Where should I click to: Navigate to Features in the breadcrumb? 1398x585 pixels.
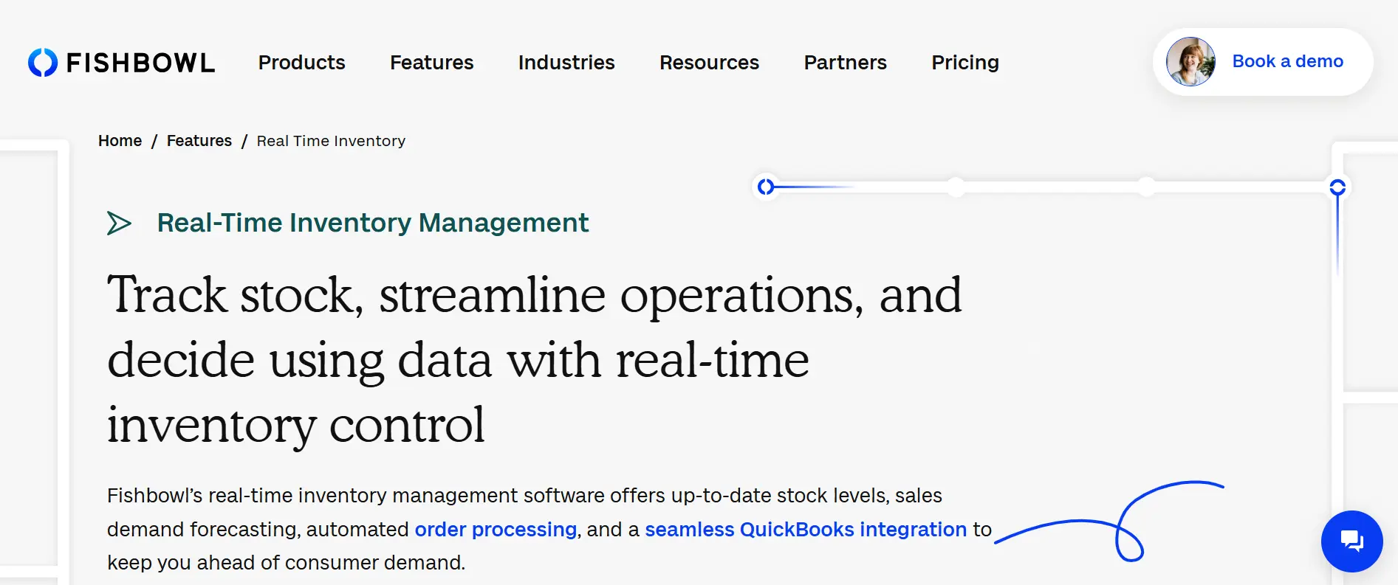click(199, 141)
